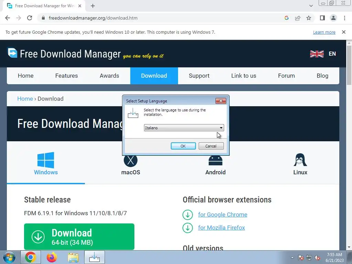Image resolution: width=352 pixels, height=264 pixels.
Task: Open the Learn more link
Action: 324,32
